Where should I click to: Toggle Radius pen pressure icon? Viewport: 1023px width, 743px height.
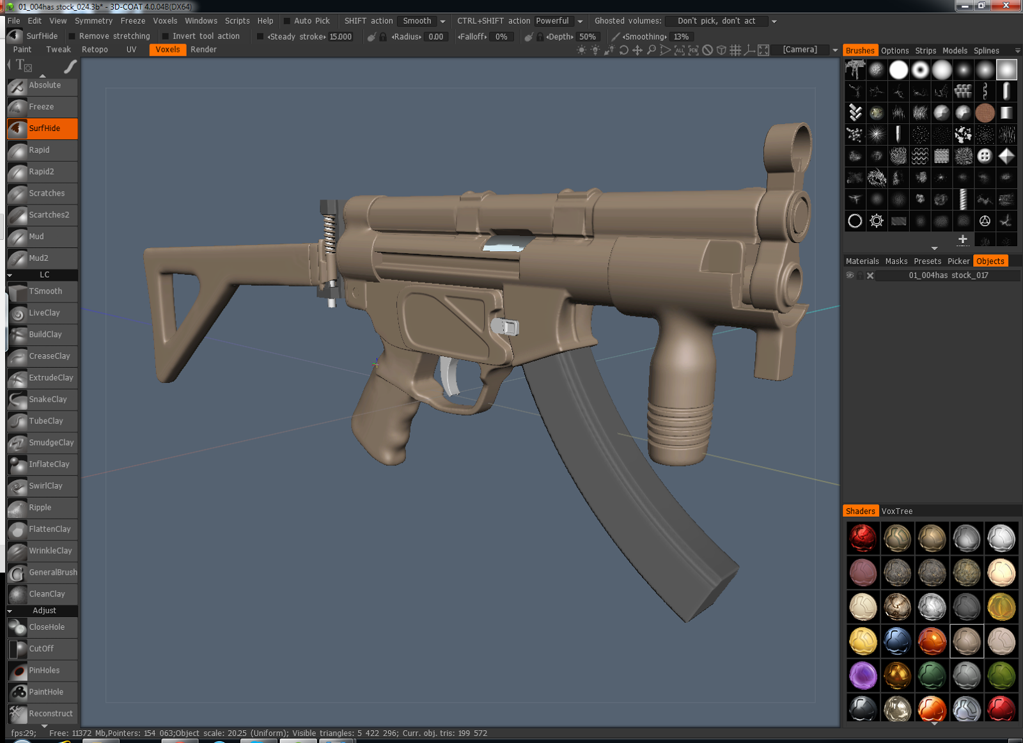point(371,37)
